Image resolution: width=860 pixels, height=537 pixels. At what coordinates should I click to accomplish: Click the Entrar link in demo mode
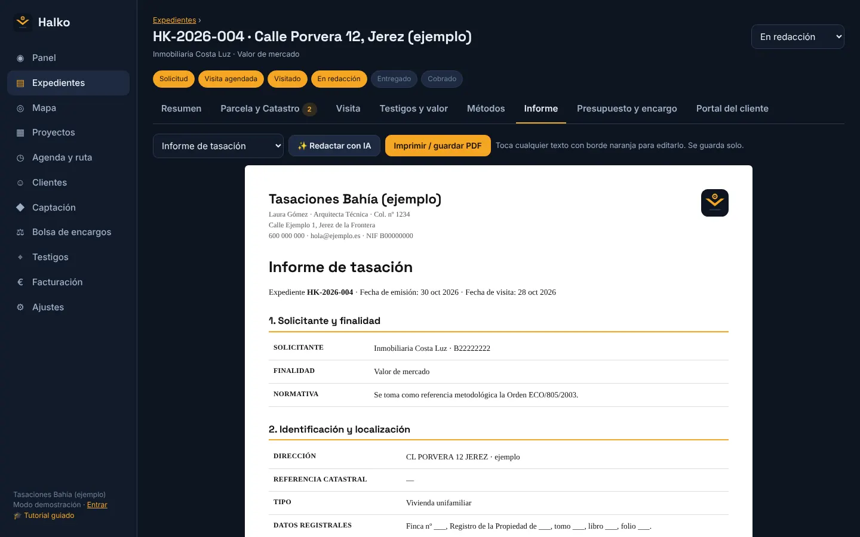pos(97,505)
